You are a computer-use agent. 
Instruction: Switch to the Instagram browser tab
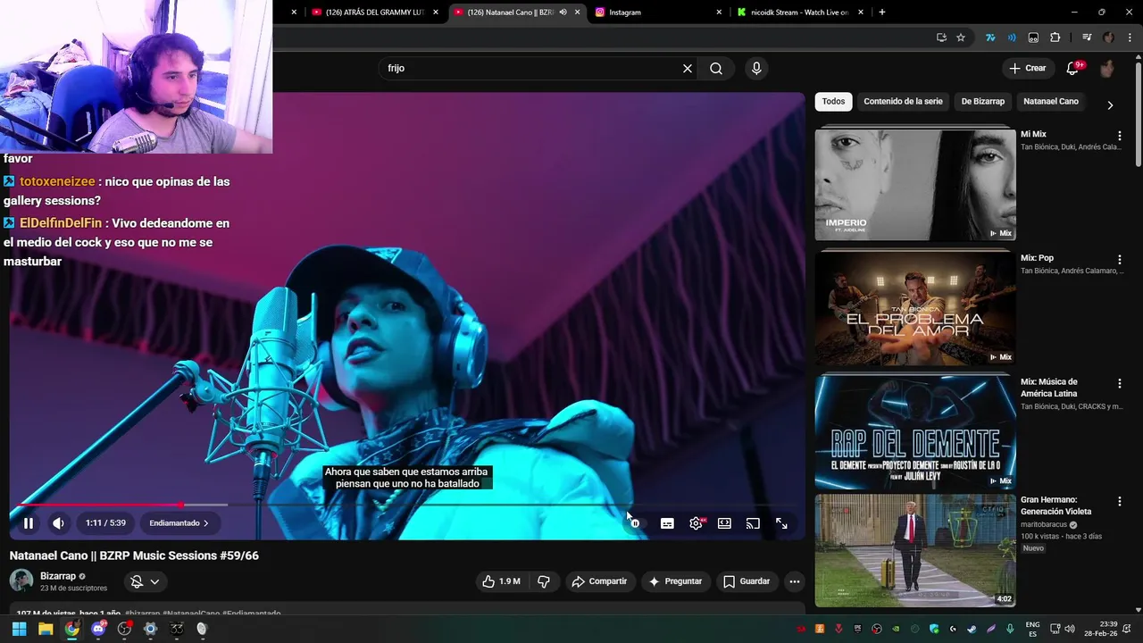656,13
